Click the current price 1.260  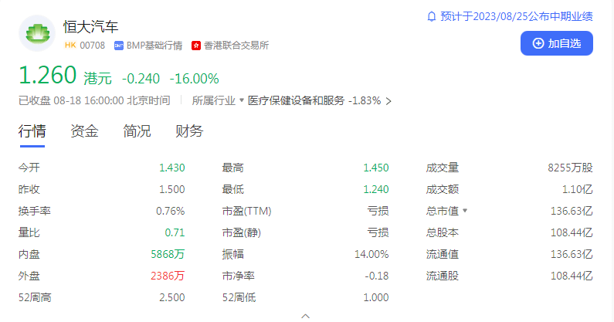pos(47,75)
